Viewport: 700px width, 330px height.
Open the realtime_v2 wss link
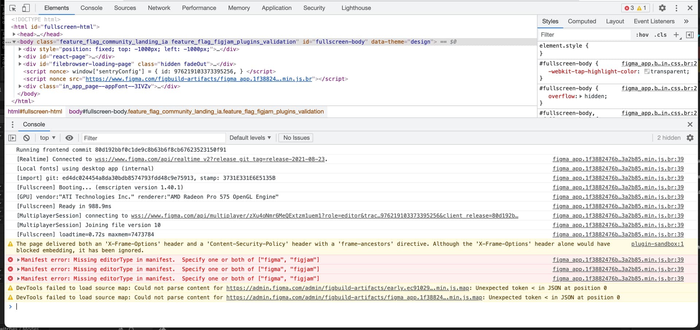210,159
